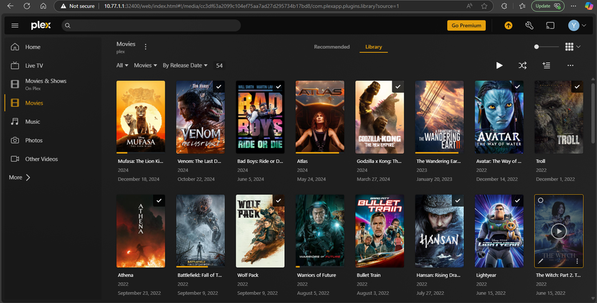The image size is (597, 303).
Task: Click the browser Refresh icon
Action: click(27, 6)
